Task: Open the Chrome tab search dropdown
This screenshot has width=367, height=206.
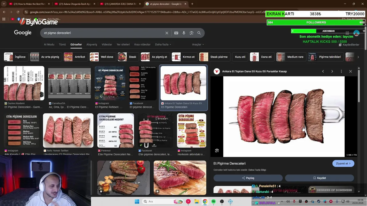Action: (x=4, y=4)
